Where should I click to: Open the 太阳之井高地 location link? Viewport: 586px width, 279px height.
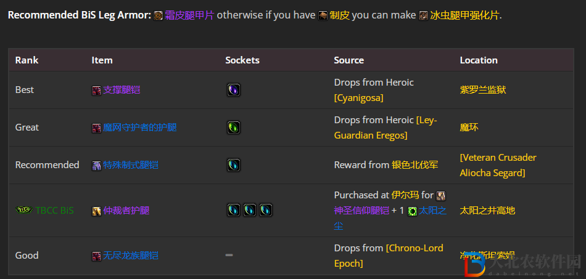point(487,211)
